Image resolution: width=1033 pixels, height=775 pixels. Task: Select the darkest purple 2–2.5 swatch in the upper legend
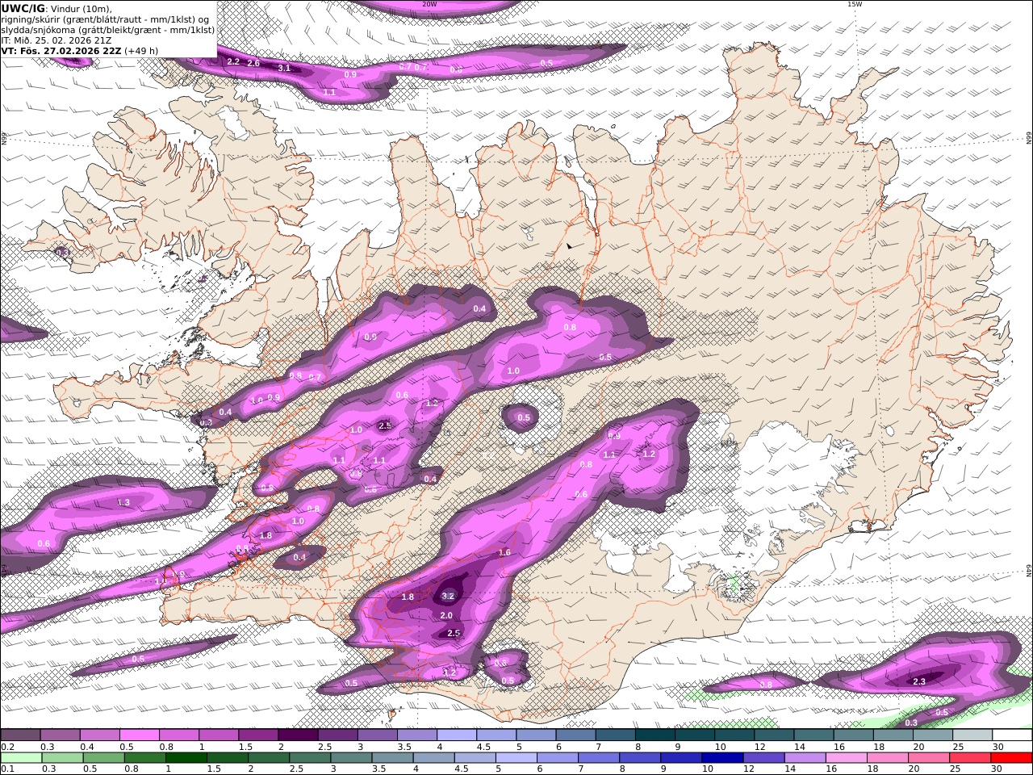[298, 735]
